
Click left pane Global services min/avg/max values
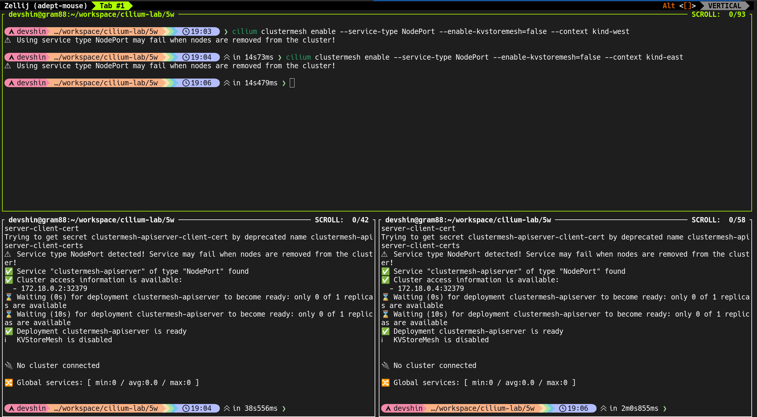point(143,383)
